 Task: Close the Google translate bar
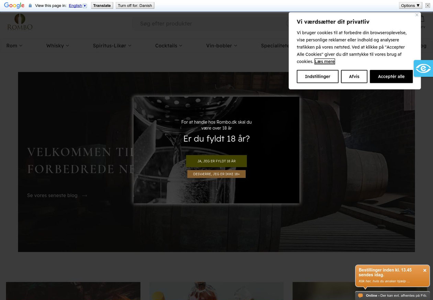point(428,5)
